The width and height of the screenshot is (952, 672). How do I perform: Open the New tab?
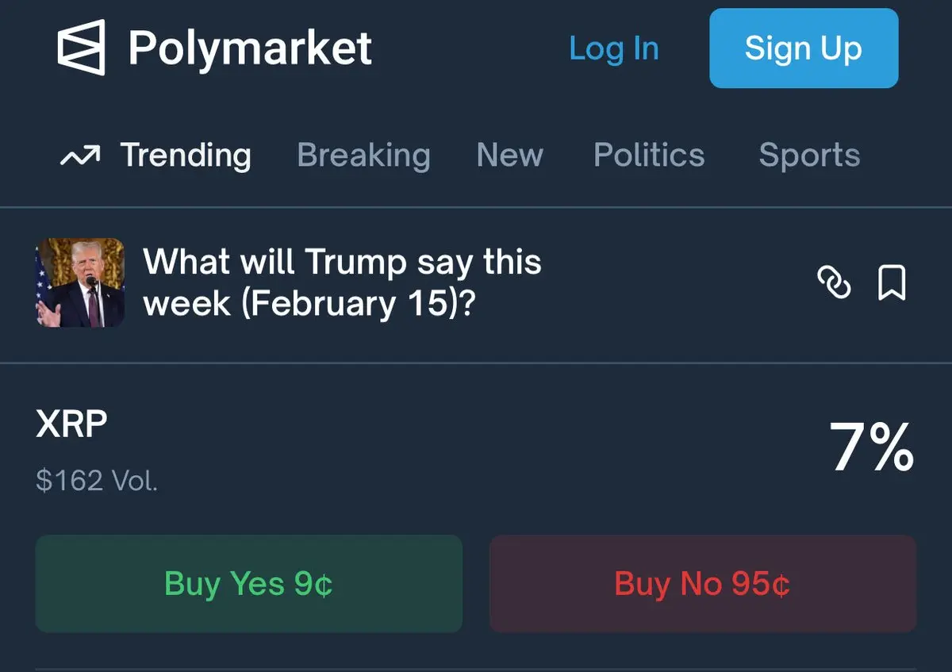[509, 156]
